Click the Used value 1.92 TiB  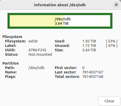(89, 41)
